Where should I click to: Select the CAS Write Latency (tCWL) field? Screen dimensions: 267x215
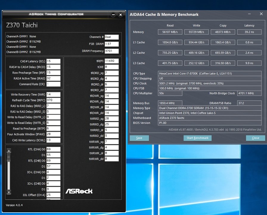(x=53, y=140)
